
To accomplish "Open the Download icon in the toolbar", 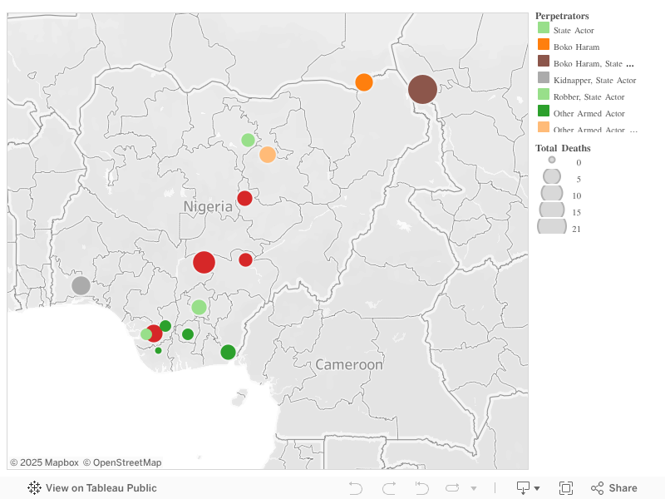I will [x=523, y=488].
